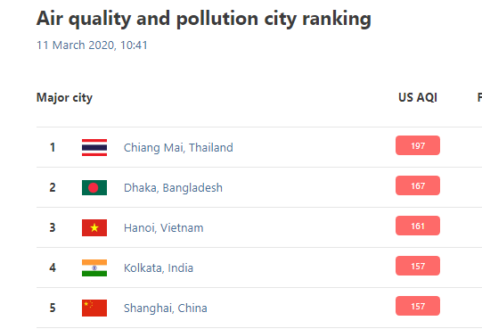The width and height of the screenshot is (482, 329).
Task: Click the Bangladesh flag icon
Action: coord(94,188)
